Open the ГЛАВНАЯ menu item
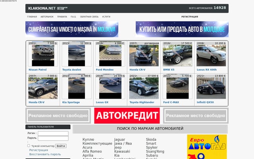254x159 pixels. coord(32,17)
